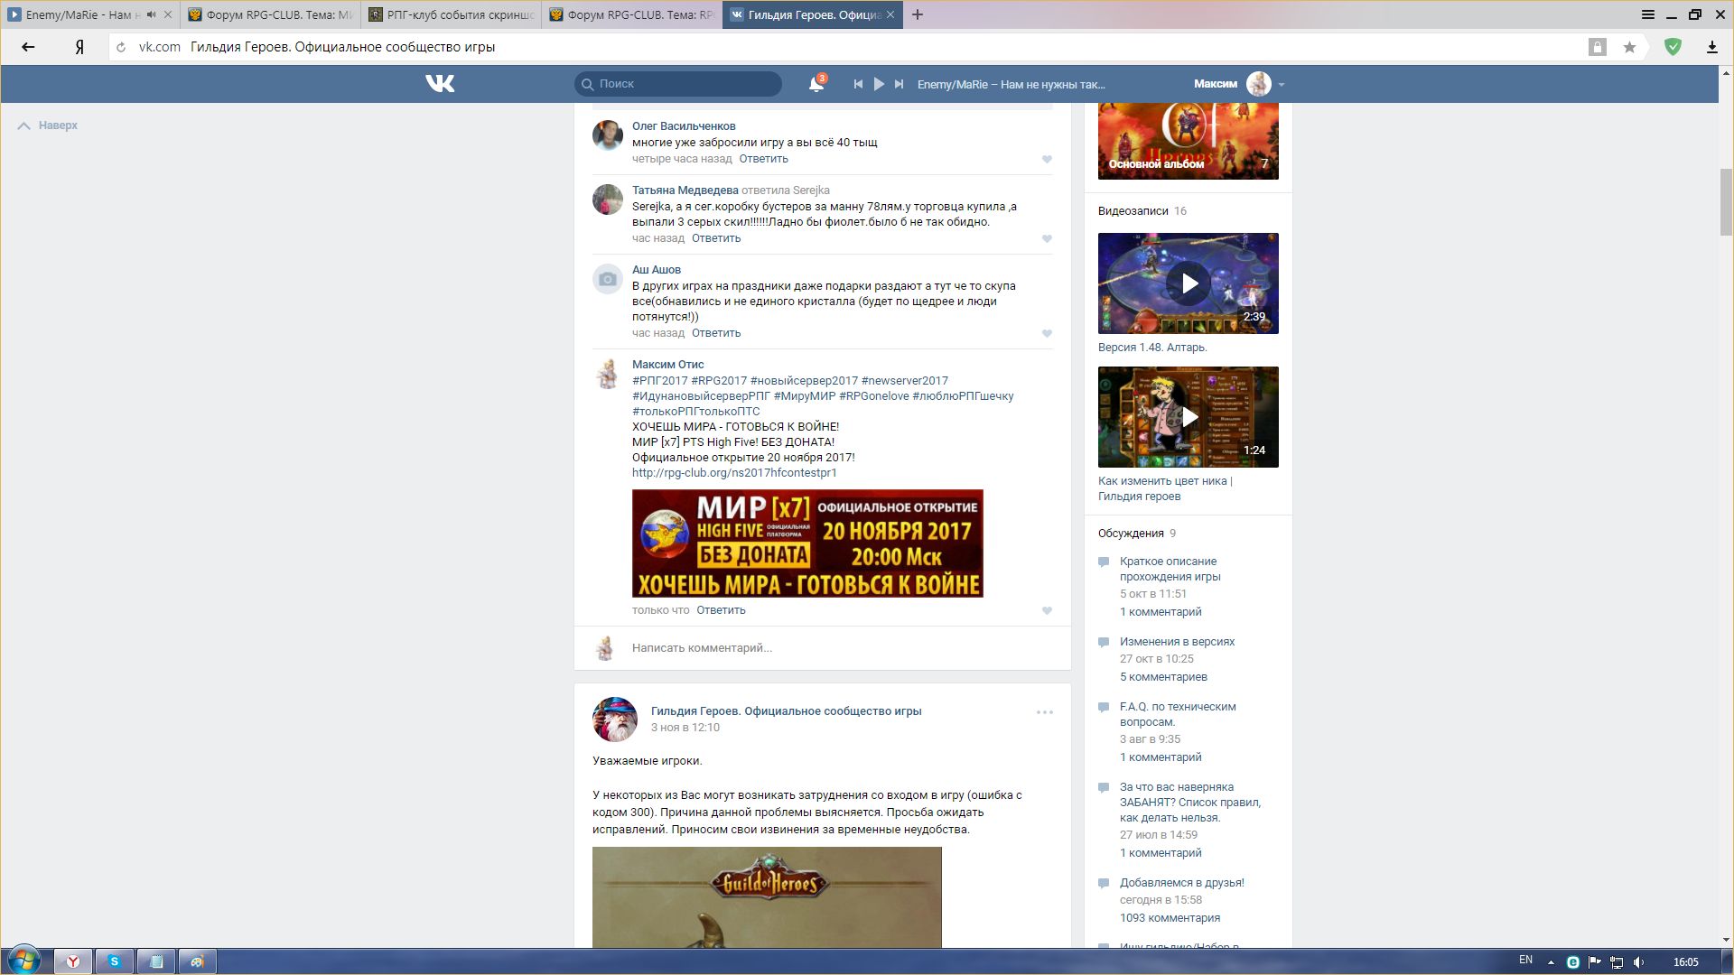Viewport: 1734px width, 975px height.
Task: Like Олег Васильченков's comment
Action: pos(1047,160)
